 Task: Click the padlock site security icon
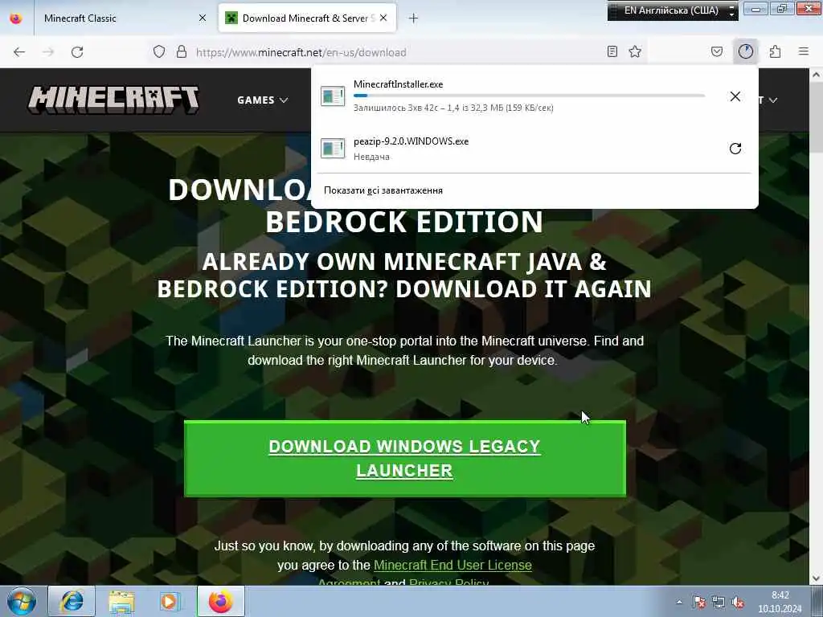click(182, 52)
